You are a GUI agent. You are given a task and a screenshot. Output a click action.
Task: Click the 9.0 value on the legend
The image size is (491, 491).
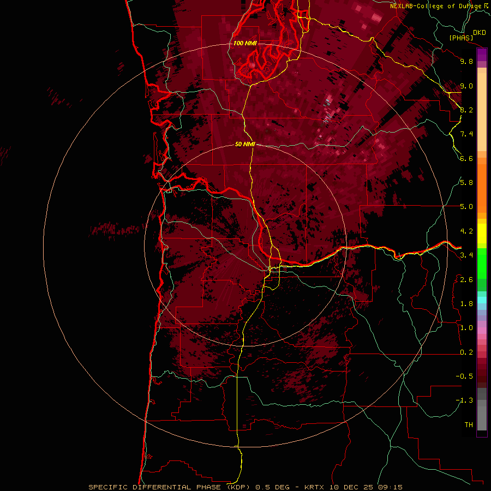pyautogui.click(x=466, y=86)
